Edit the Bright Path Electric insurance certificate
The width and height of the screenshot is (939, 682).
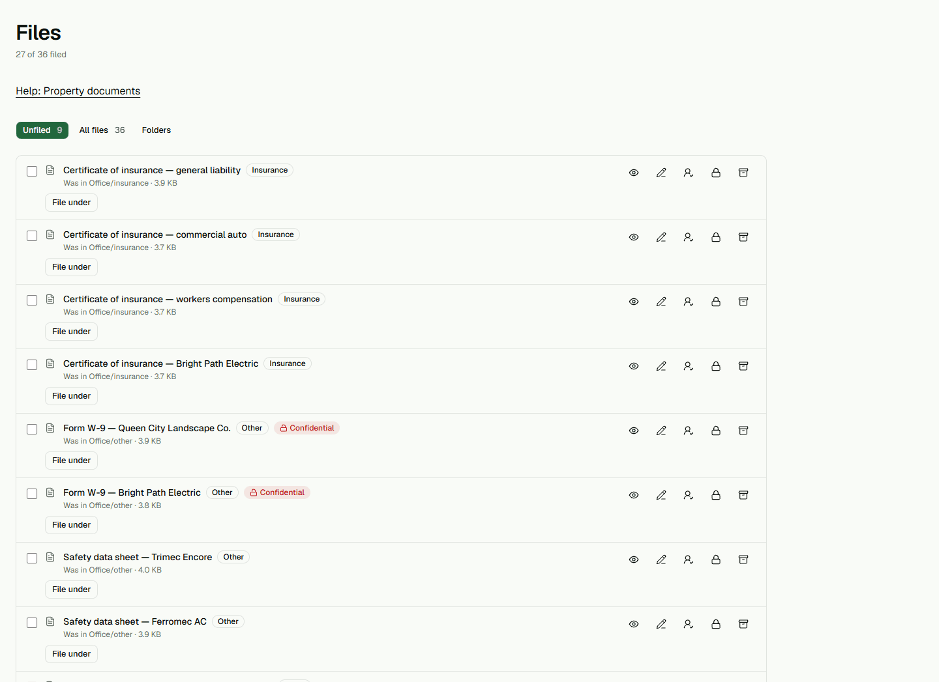pyautogui.click(x=661, y=366)
